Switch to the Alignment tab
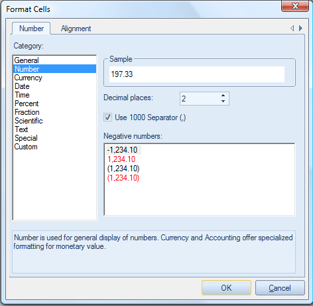This screenshot has width=313, height=306. coord(76,29)
